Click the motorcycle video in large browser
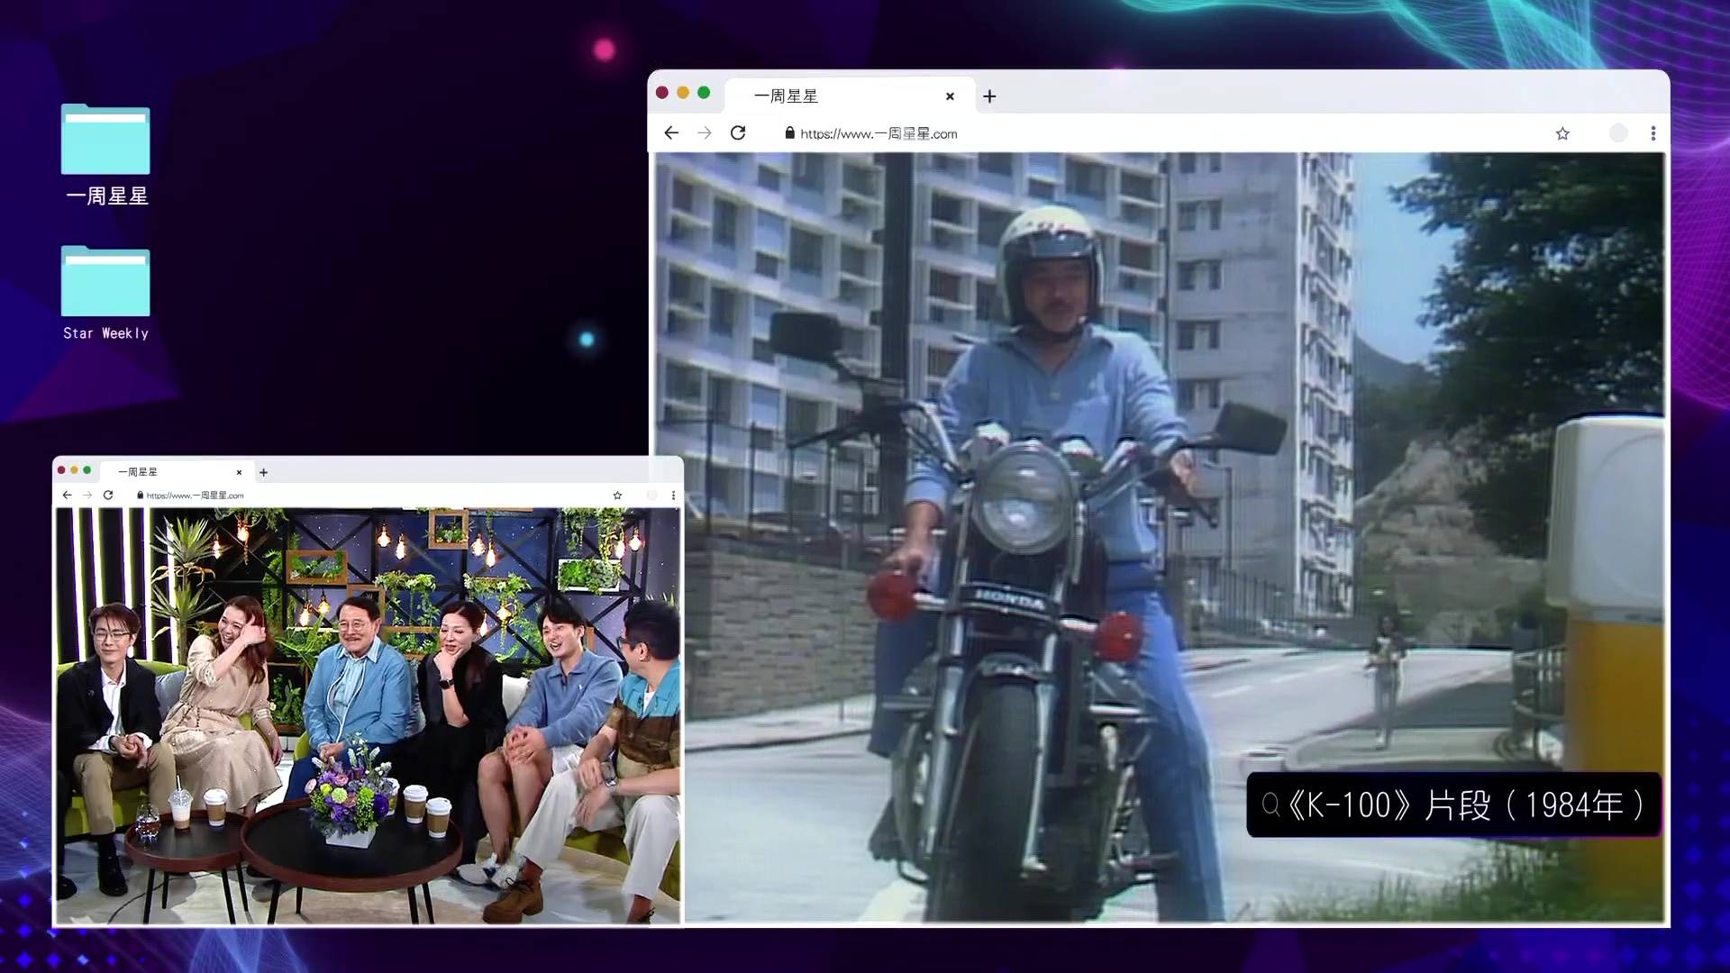Screen dimensions: 1730x973 tap(1160, 537)
